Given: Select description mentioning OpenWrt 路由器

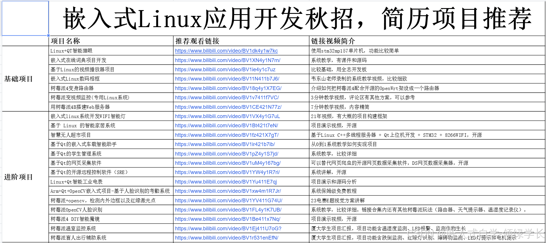Looking at the screenshot, I should coord(427,88).
